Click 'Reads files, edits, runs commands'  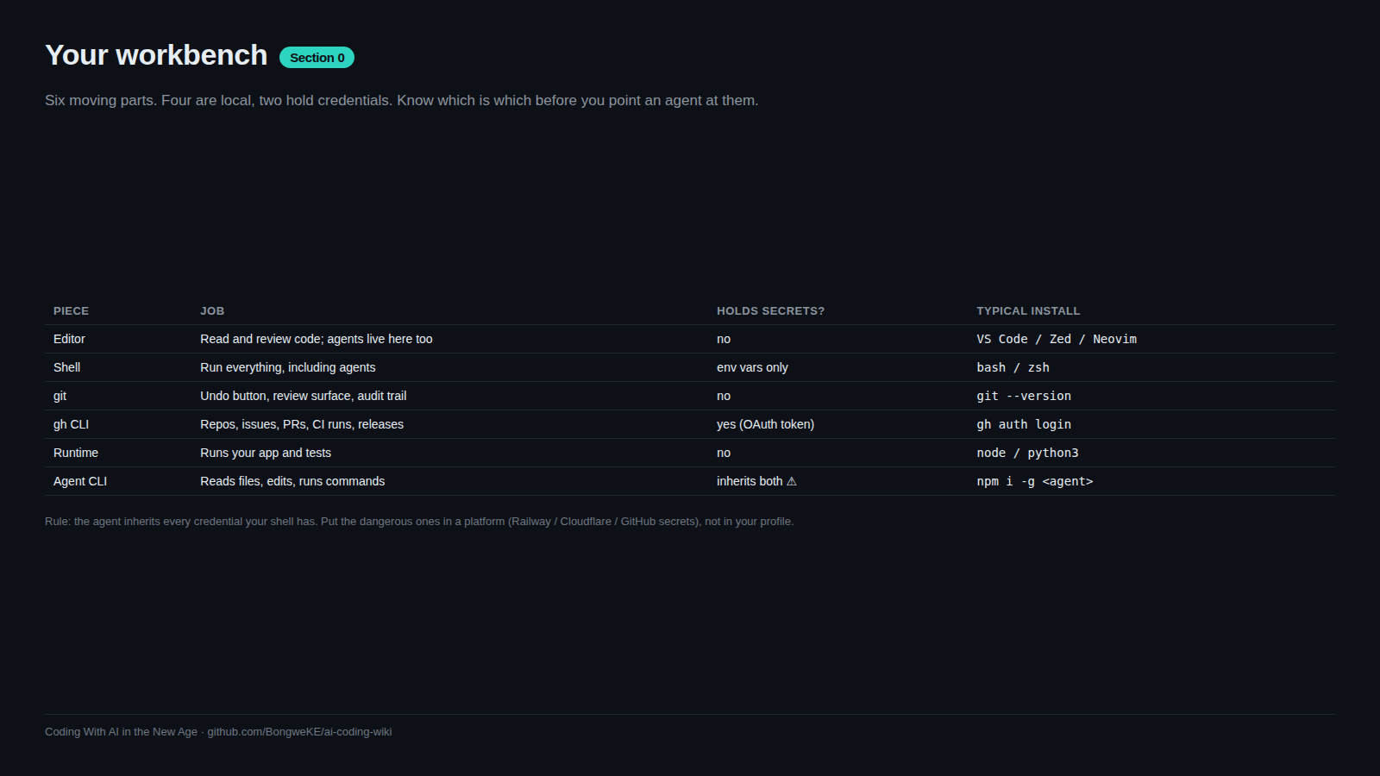[x=292, y=481]
